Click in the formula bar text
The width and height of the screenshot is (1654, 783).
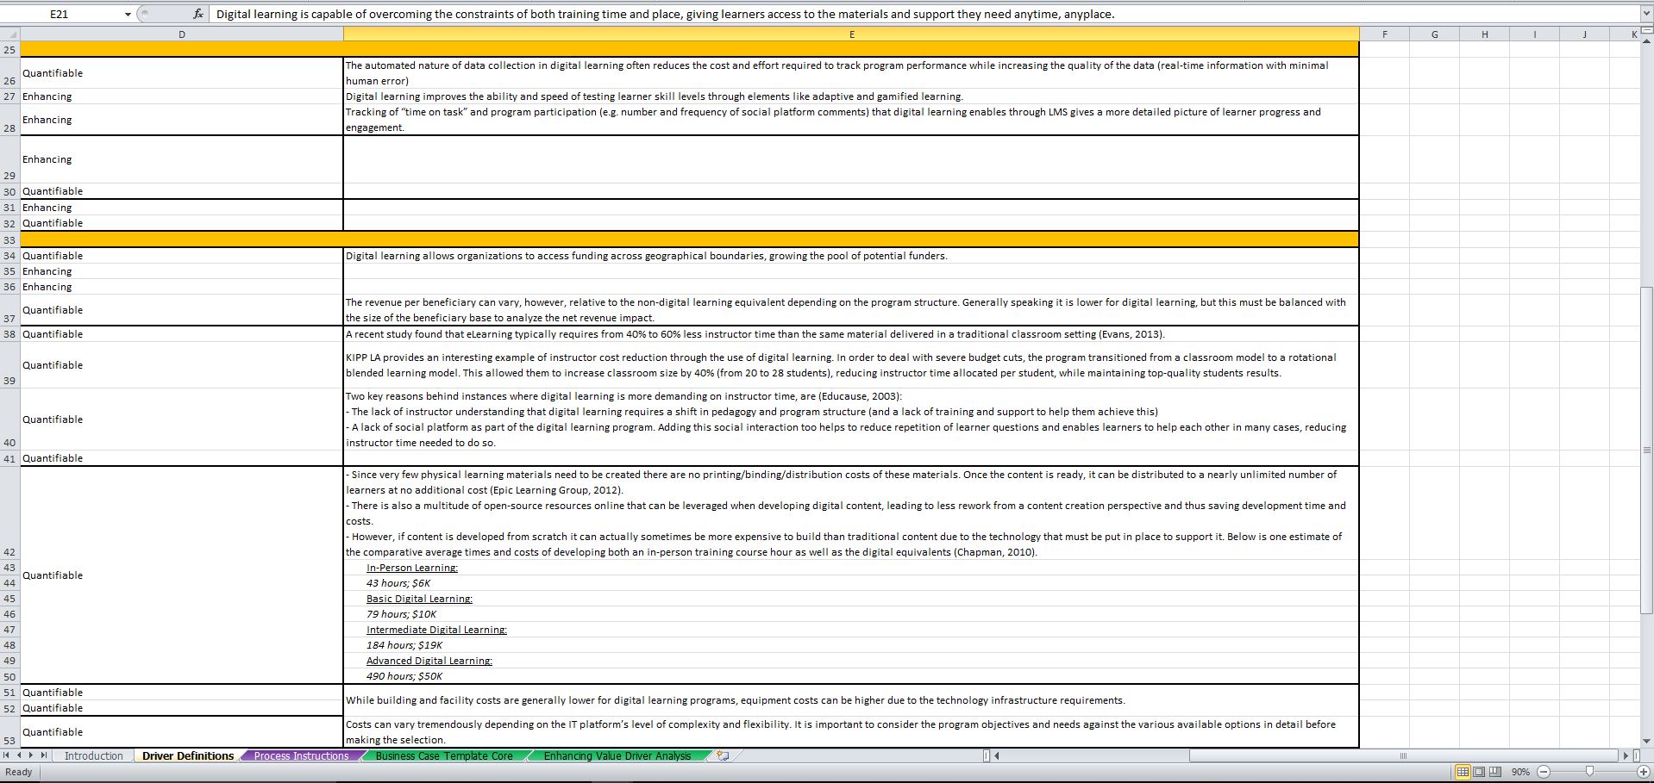665,14
